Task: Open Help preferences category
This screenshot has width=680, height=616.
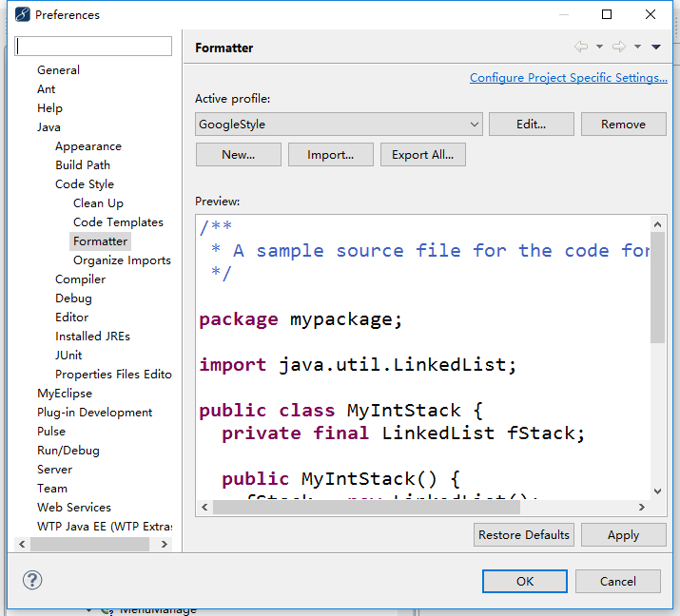Action: 49,108
